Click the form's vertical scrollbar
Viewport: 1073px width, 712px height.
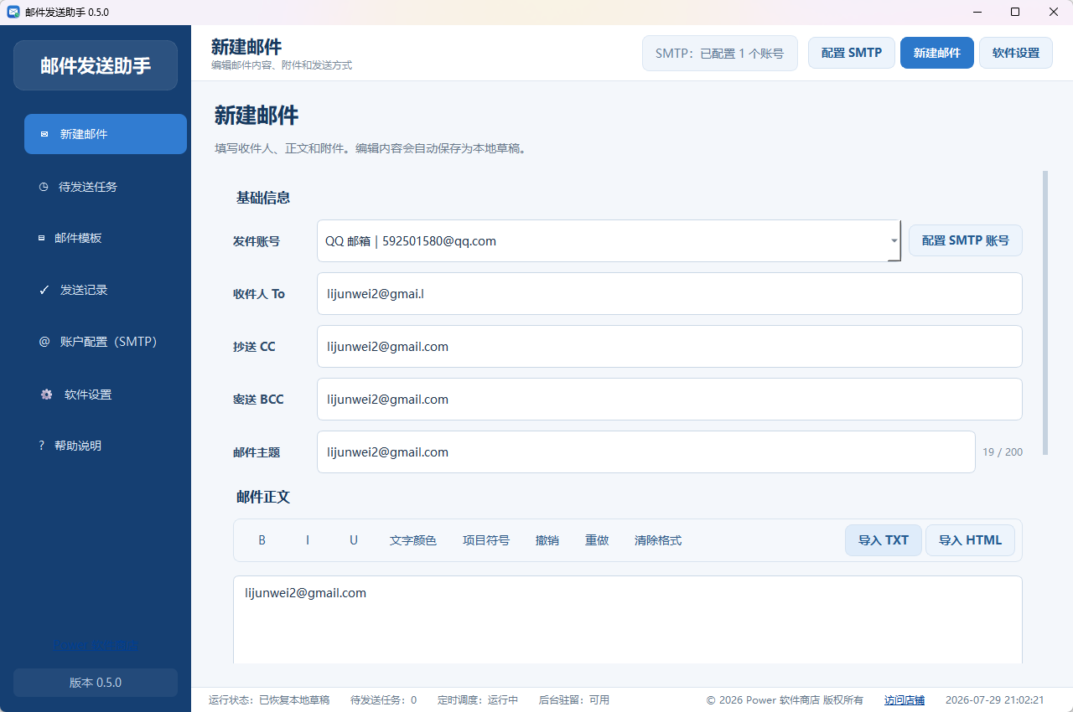(1045, 312)
